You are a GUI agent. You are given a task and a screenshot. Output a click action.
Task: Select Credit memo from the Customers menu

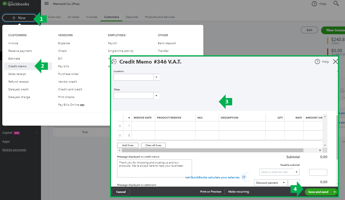point(18,66)
